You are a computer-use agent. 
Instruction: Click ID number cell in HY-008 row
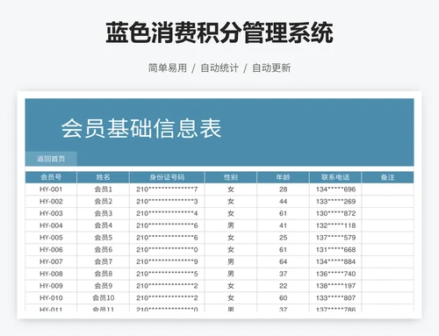click(167, 274)
